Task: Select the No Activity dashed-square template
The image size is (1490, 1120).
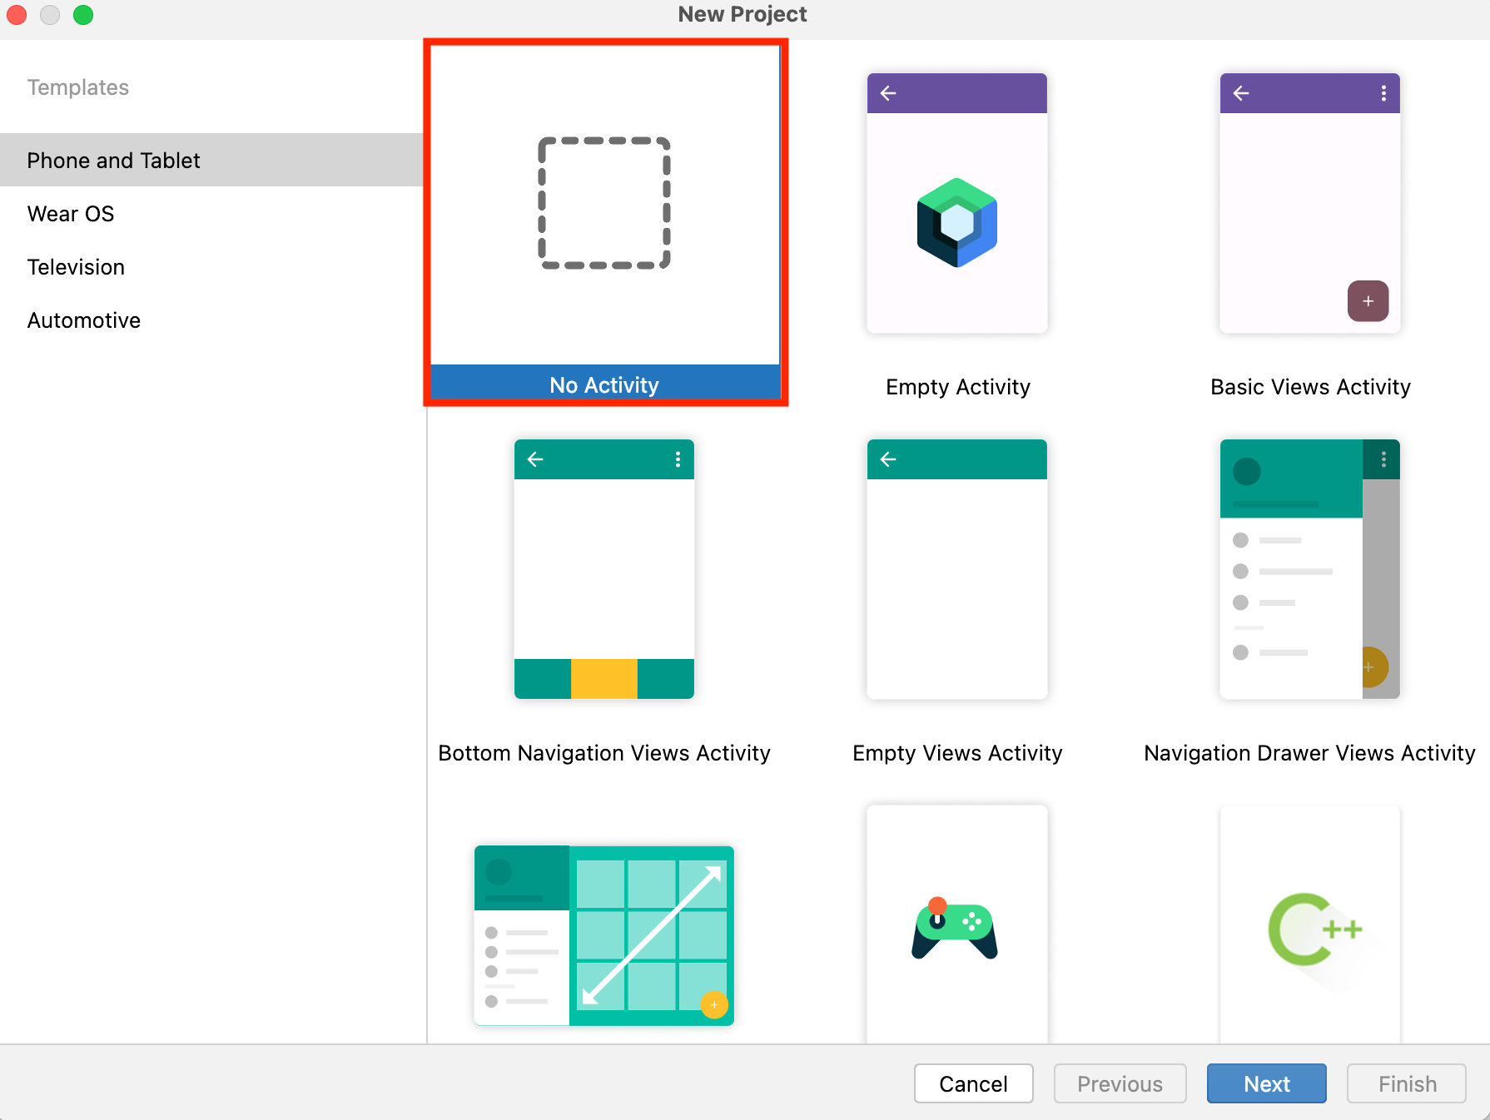Action: click(x=604, y=204)
